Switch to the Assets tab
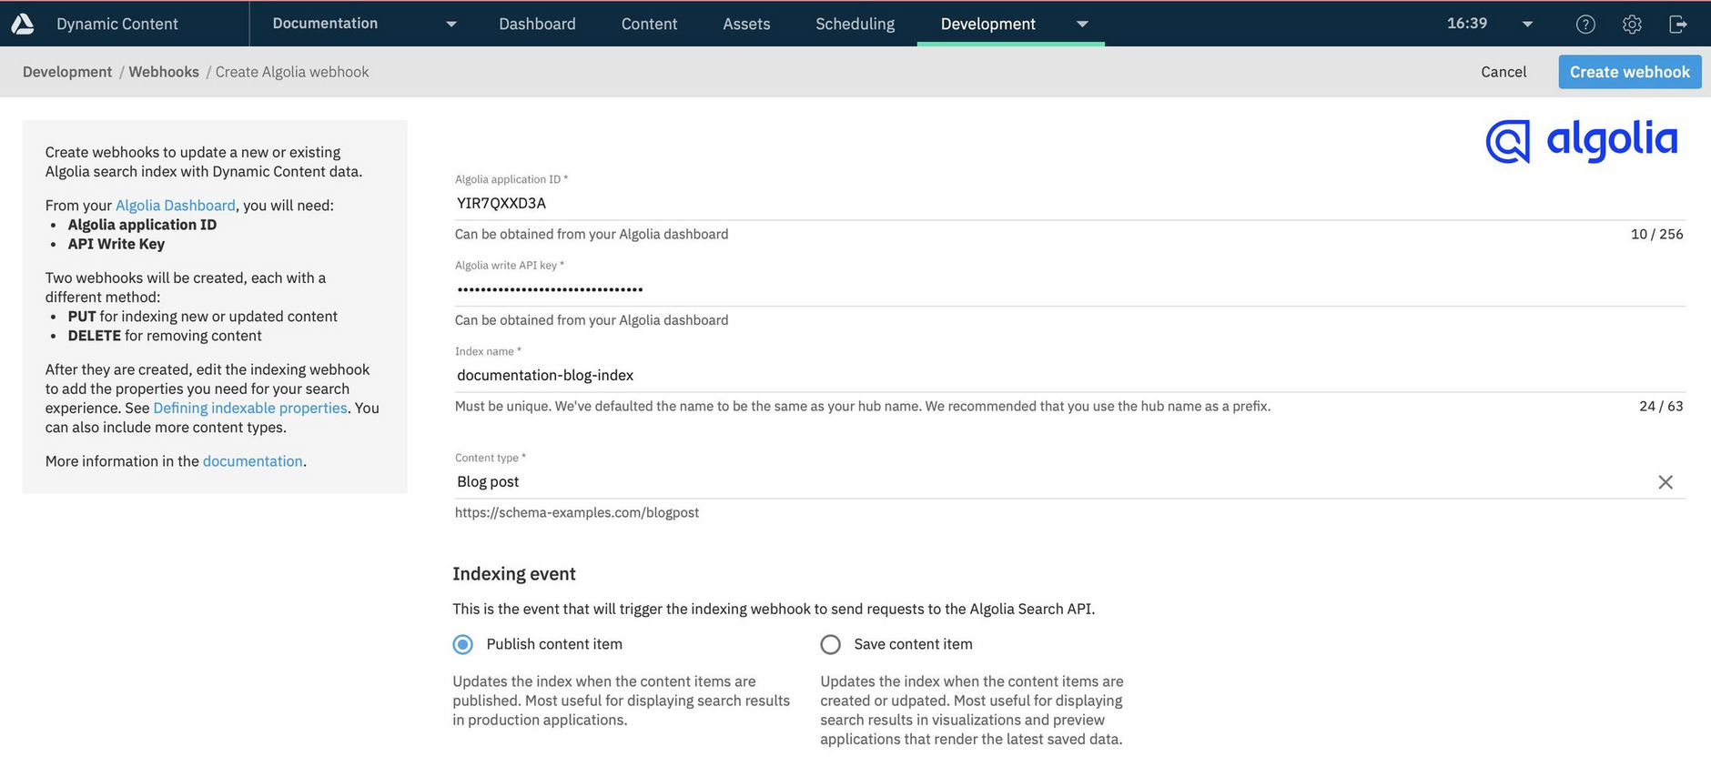 (746, 24)
